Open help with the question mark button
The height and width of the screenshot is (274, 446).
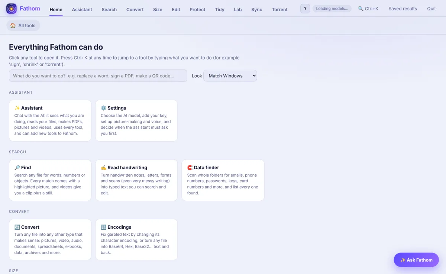tap(305, 9)
